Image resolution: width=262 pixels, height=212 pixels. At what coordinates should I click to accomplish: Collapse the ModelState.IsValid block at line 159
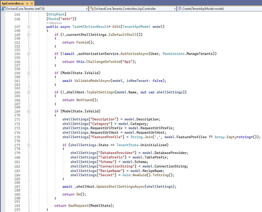tap(29, 73)
